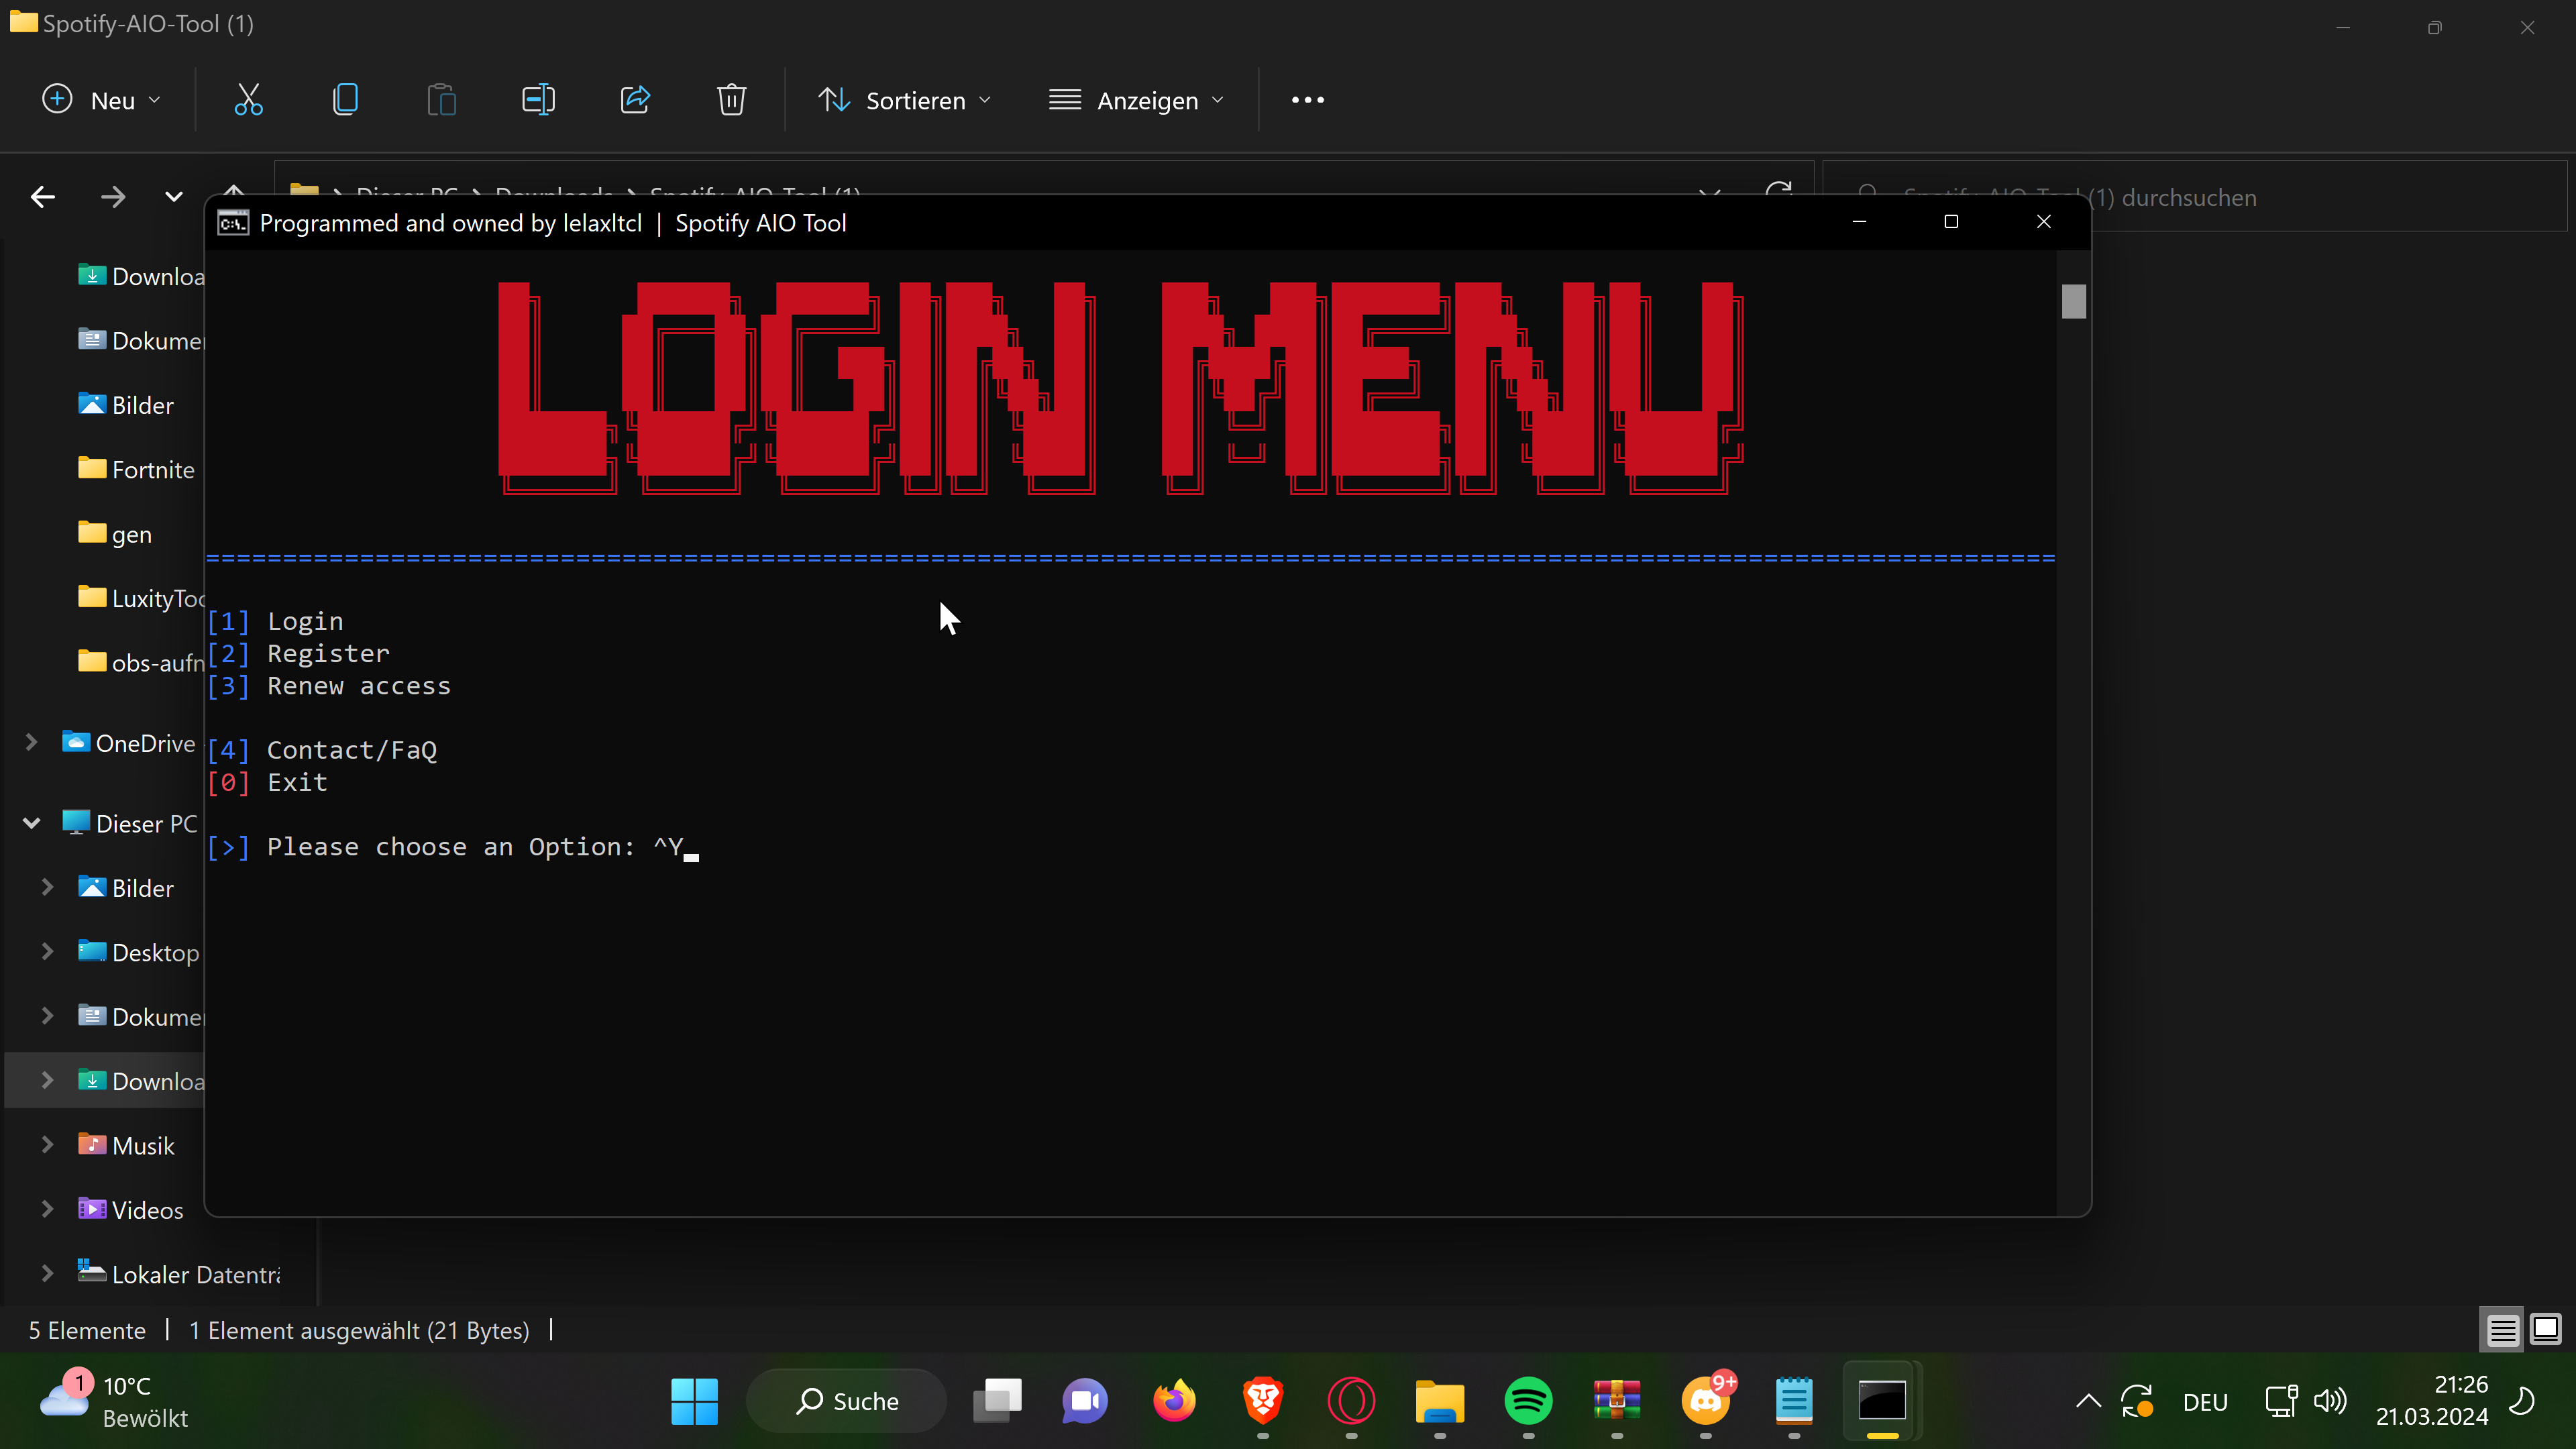Click the back navigation arrow
The width and height of the screenshot is (2576, 1449).
pos(43,197)
